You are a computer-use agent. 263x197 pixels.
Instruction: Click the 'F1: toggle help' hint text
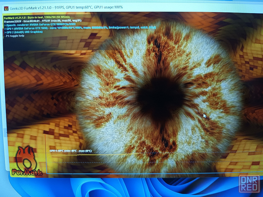[14, 36]
